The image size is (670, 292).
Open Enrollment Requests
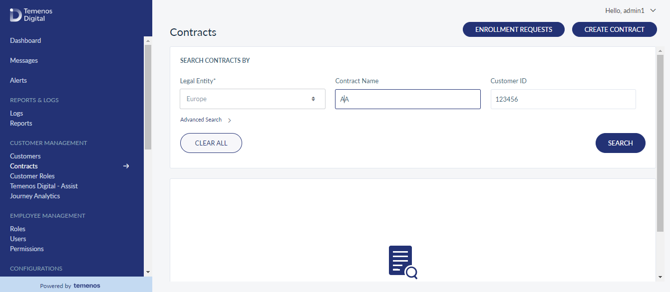(x=514, y=29)
